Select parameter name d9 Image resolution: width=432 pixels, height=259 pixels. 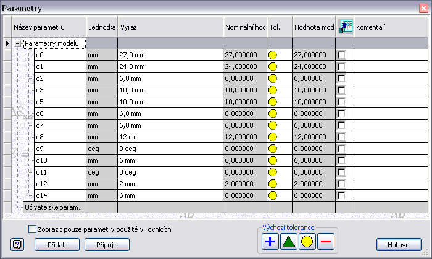pyautogui.click(x=60, y=149)
